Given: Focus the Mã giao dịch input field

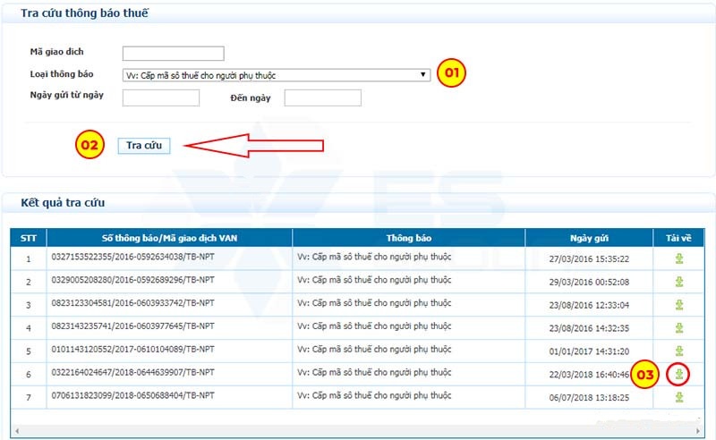Looking at the screenshot, I should (173, 54).
